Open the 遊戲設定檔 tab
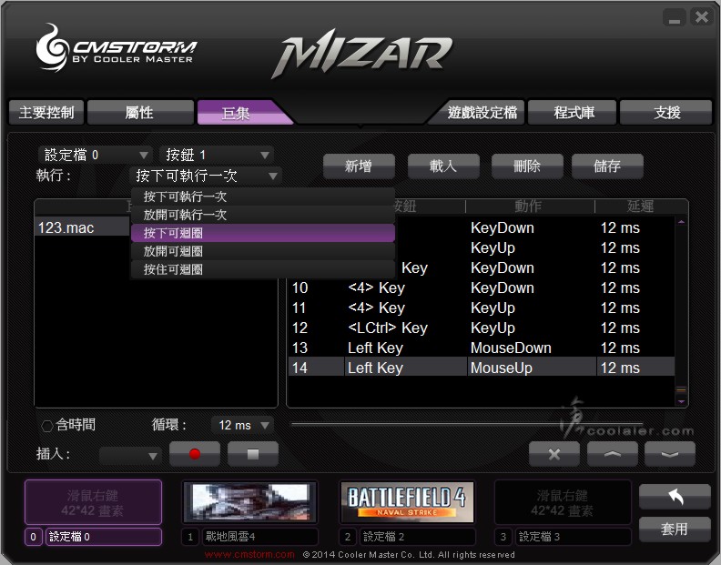 coord(481,112)
